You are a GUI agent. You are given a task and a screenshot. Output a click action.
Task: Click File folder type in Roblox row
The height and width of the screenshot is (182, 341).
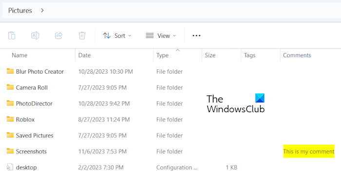pos(170,119)
